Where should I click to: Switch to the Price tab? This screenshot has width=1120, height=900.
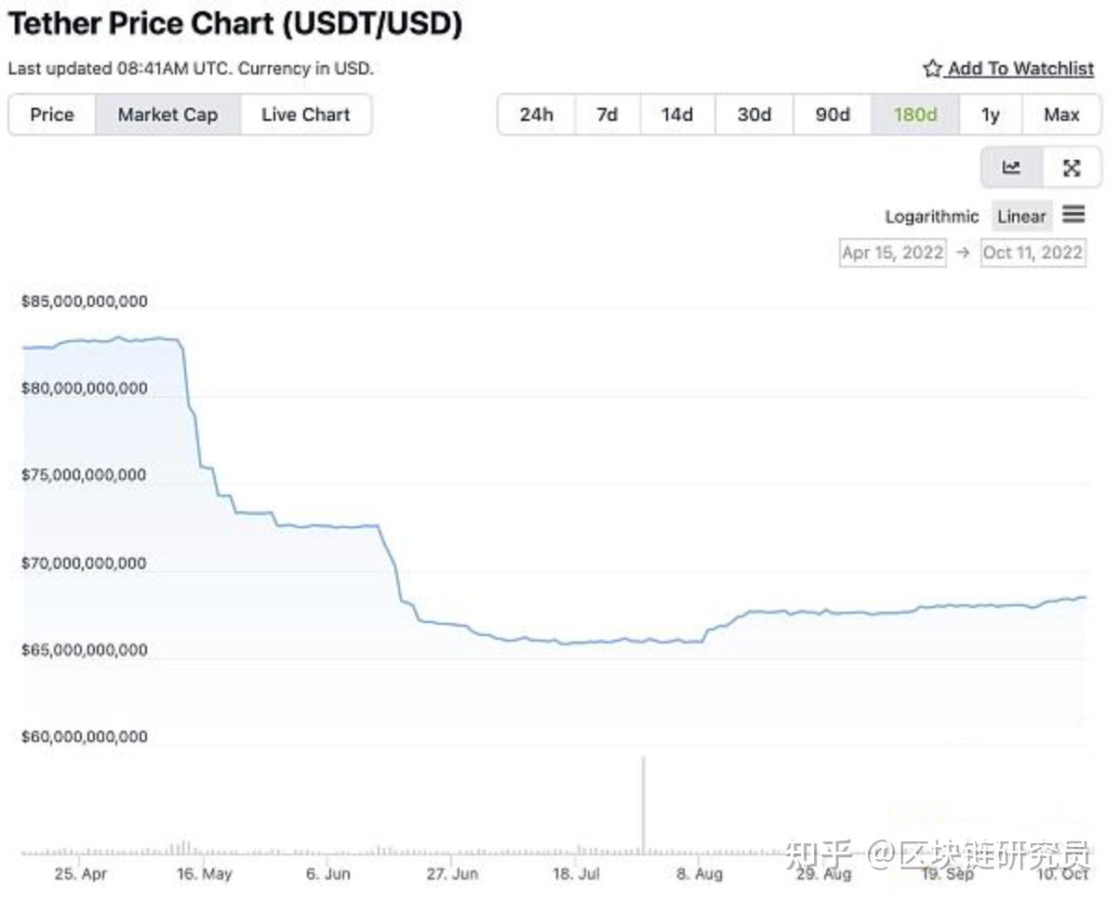(x=52, y=114)
